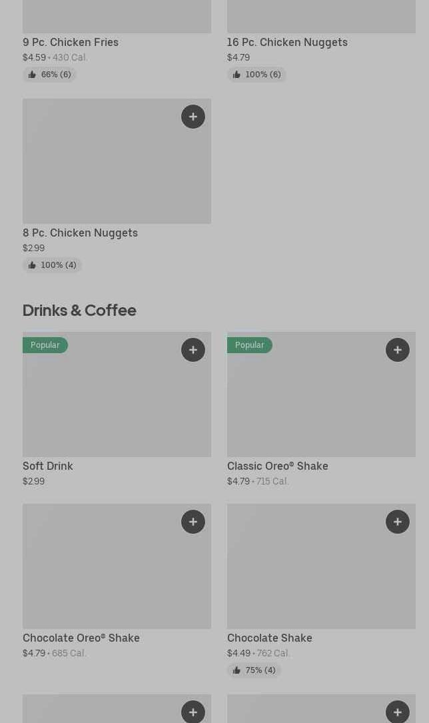Click 100% rating badge under 8 Pc. Nuggets

[x=52, y=265]
